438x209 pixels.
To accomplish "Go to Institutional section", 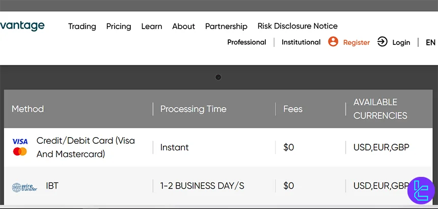I will click(x=301, y=42).
